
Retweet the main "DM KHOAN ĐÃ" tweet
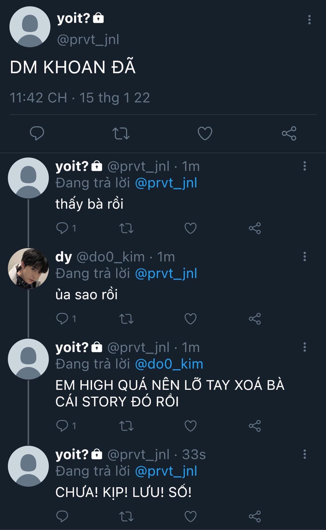click(121, 133)
